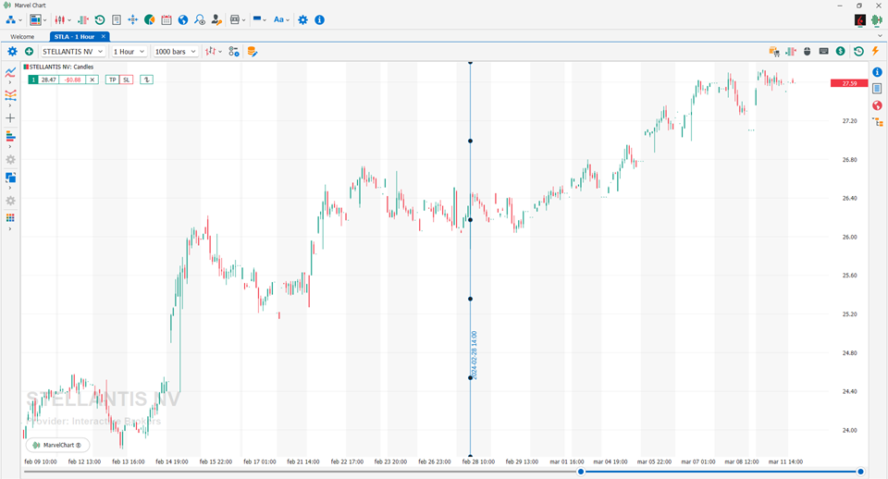This screenshot has width=888, height=479.
Task: Click the blue info icon in right sidebar
Action: coord(877,72)
